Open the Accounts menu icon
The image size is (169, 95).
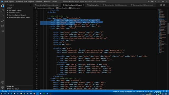click(2, 82)
